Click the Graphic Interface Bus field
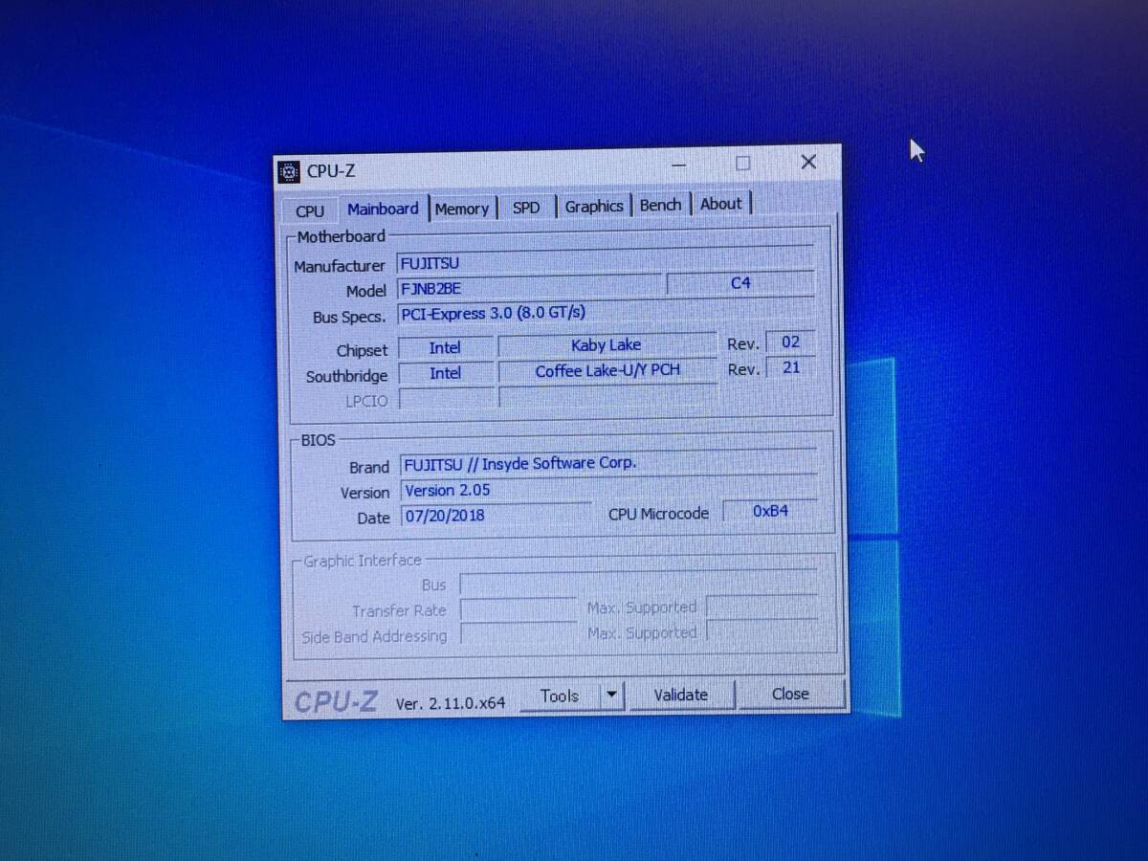Screen dimensions: 1148x861 638,583
